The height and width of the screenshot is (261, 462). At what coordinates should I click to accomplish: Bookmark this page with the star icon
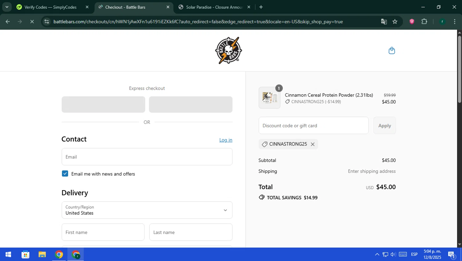(x=395, y=22)
